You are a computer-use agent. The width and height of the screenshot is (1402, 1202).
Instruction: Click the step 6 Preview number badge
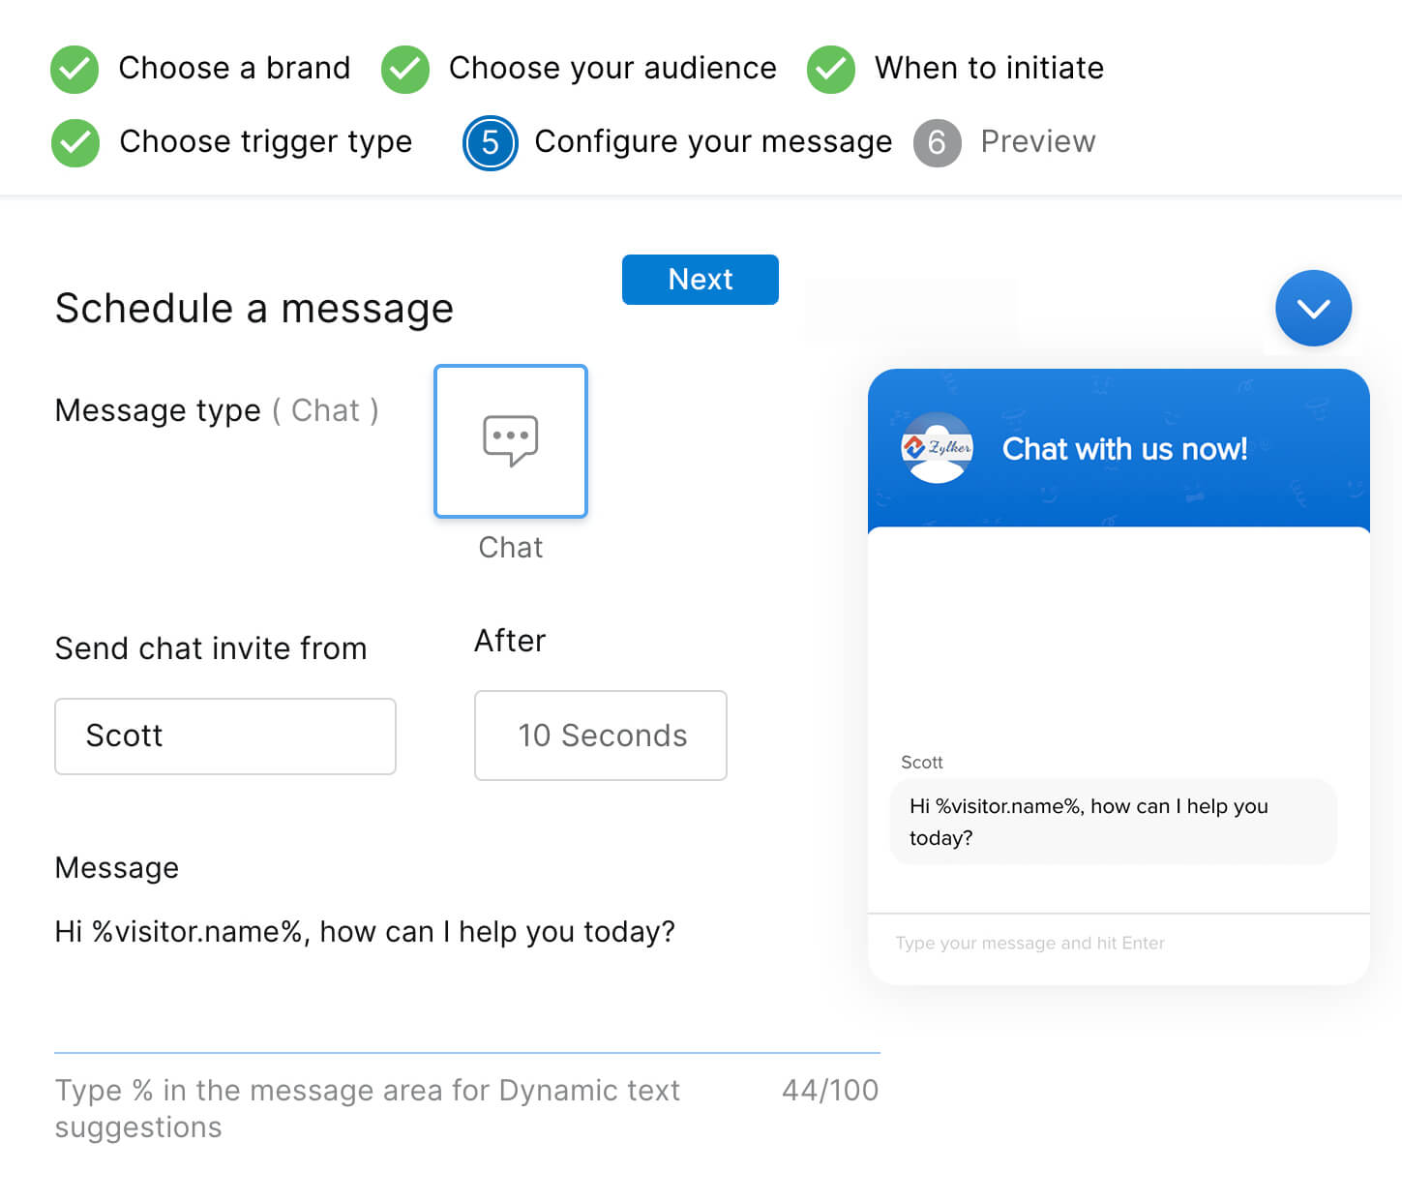coord(937,143)
